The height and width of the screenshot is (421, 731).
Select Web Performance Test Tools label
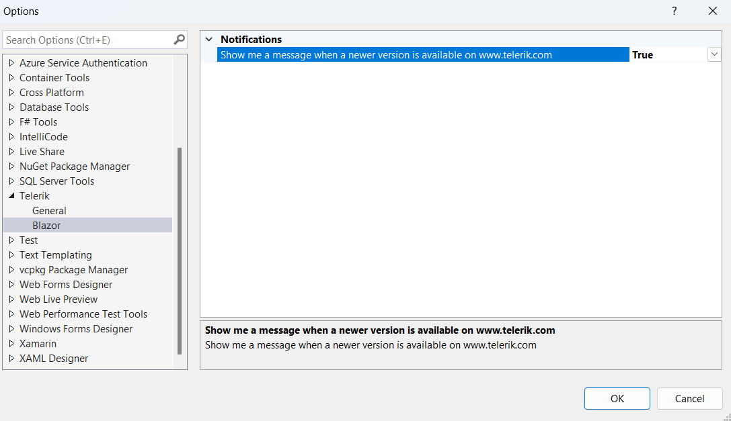[83, 314]
